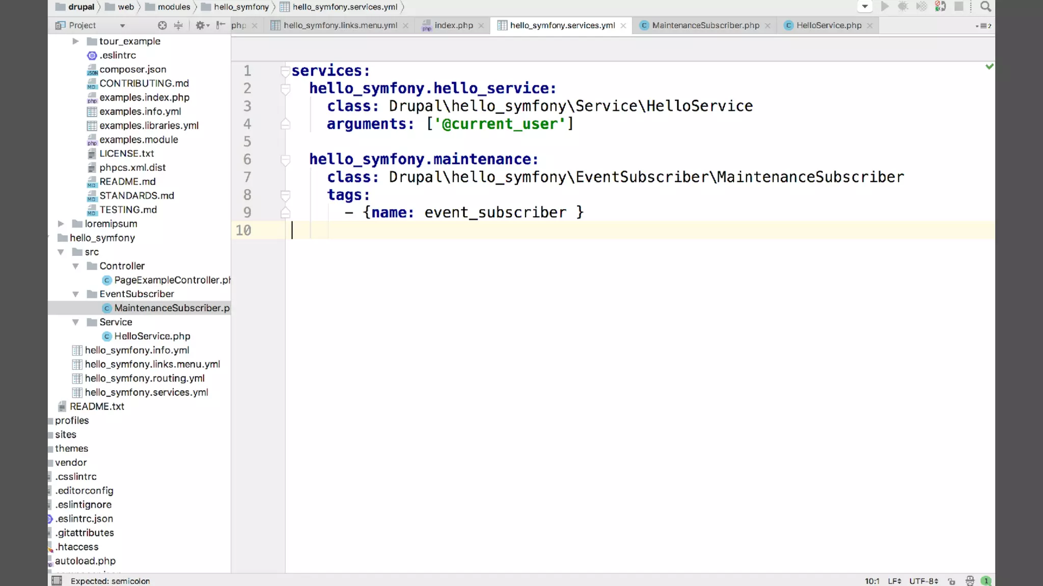Open HelloService.php in project tree
This screenshot has width=1043, height=586.
tap(152, 336)
